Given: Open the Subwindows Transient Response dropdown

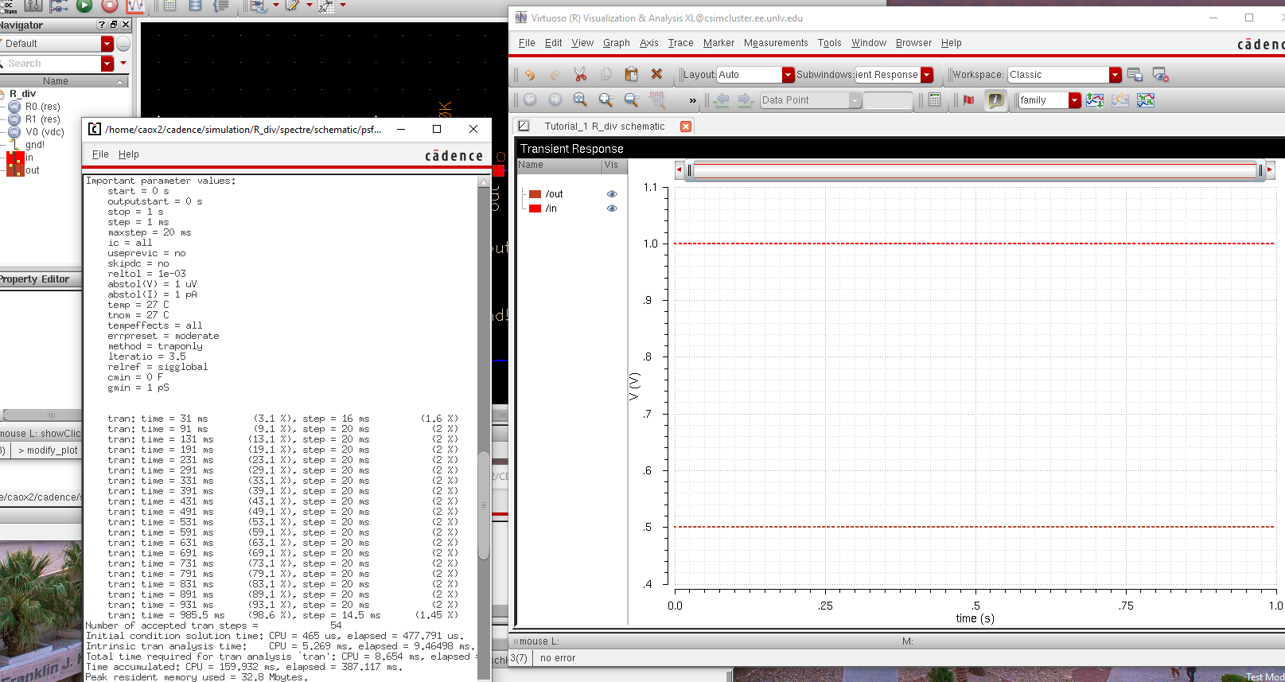Looking at the screenshot, I should 927,75.
